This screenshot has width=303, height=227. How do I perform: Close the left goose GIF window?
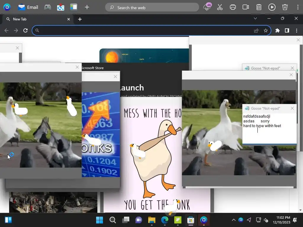pos(77,67)
